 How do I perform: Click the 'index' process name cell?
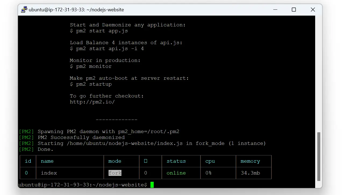[x=49, y=173]
